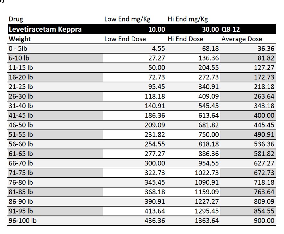Click the Levetiracetam Keppra drug name cell
Viewport: 284px width, 234px height.
pyautogui.click(x=45, y=29)
